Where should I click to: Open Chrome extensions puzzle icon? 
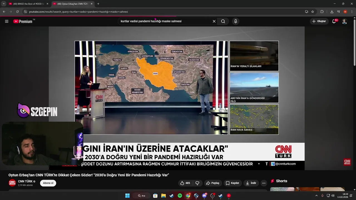pos(322,12)
